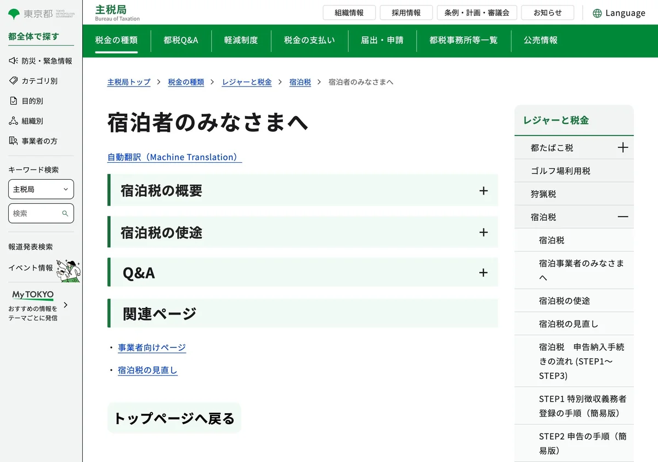658x462 pixels.
Task: Select the 目的別 checklist icon
Action: pos(14,101)
